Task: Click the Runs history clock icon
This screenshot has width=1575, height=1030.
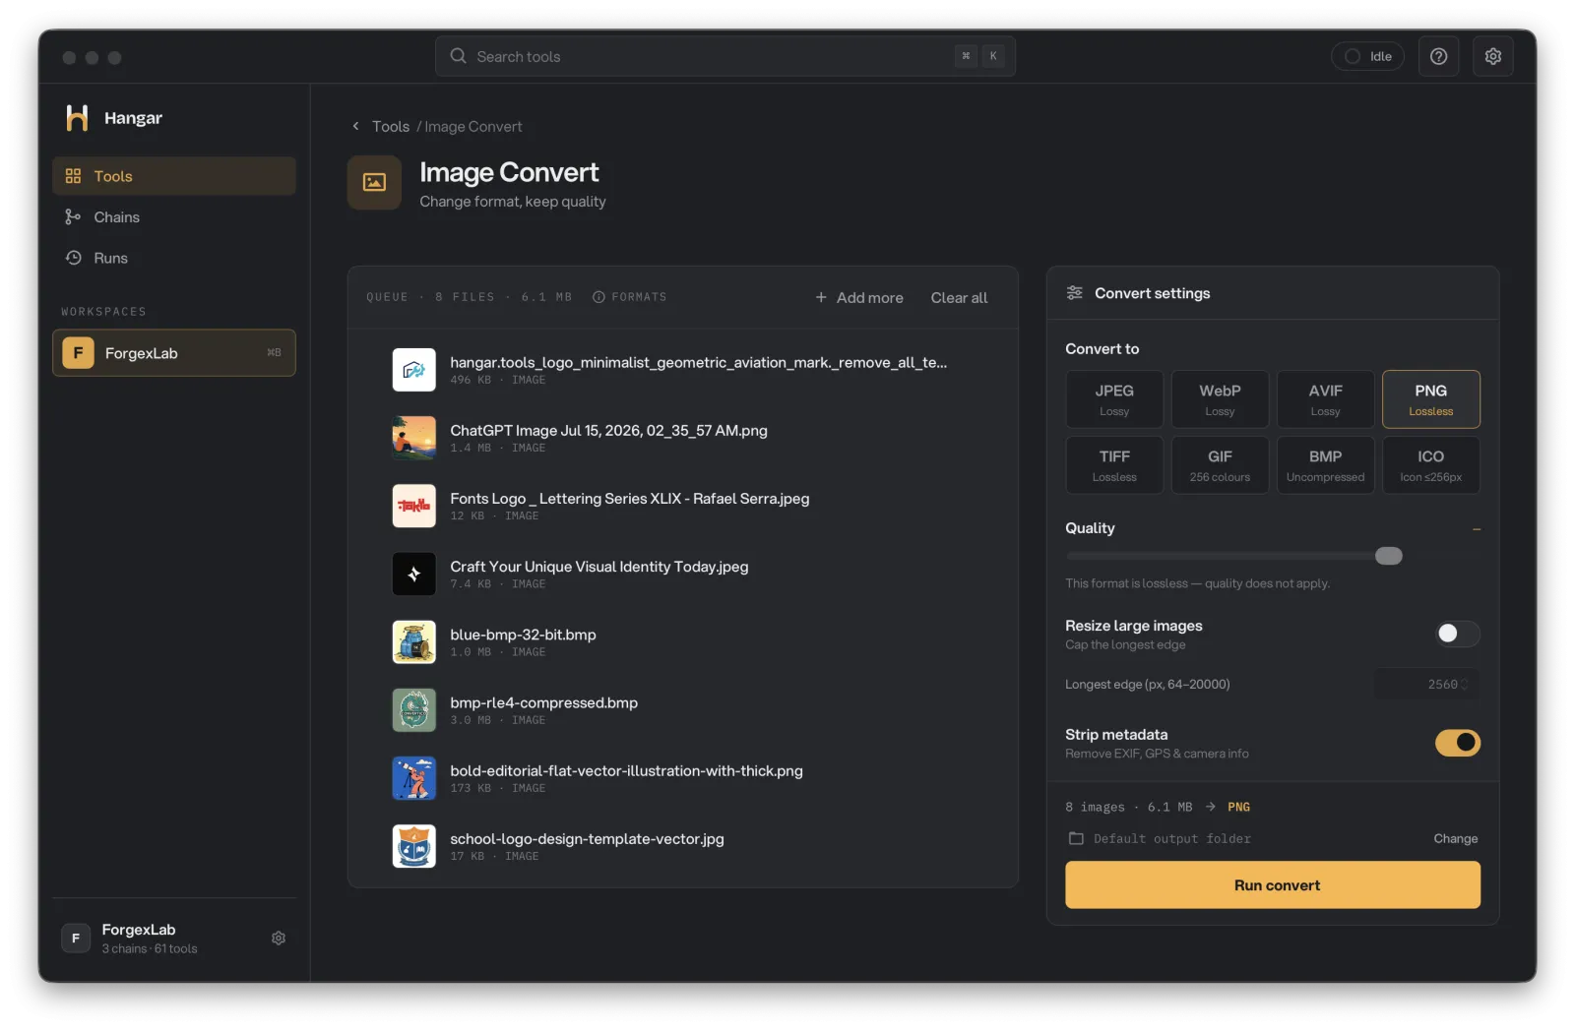Action: (x=73, y=258)
